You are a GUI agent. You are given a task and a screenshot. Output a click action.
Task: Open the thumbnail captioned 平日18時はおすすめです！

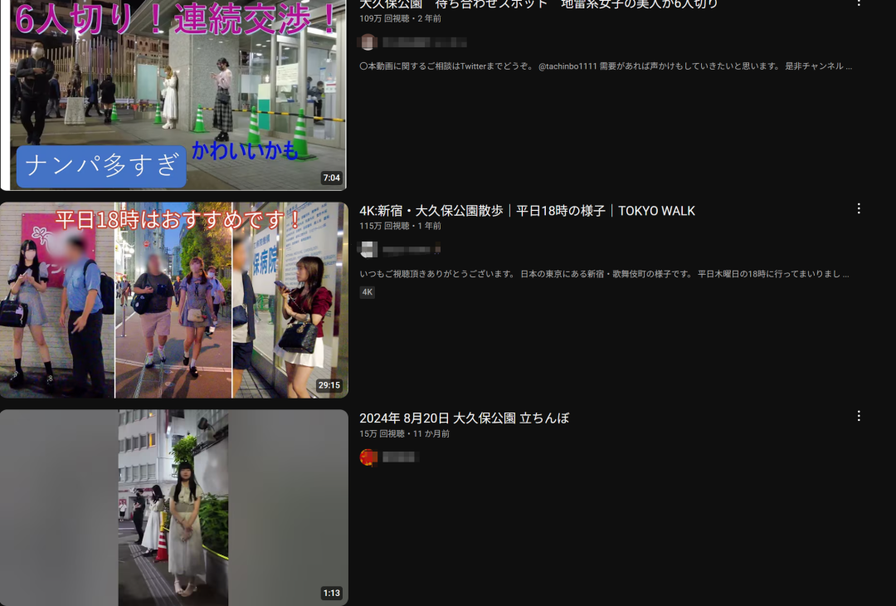coord(174,301)
